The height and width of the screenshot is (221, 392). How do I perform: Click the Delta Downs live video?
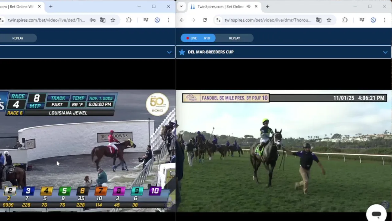pos(88,151)
